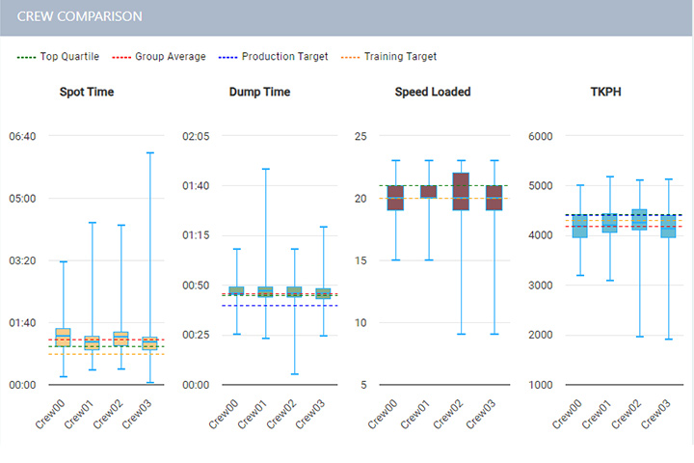Select the Spot Time chart title
694x463 pixels.
[87, 93]
